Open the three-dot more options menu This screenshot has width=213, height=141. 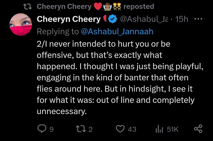pyautogui.click(x=198, y=19)
